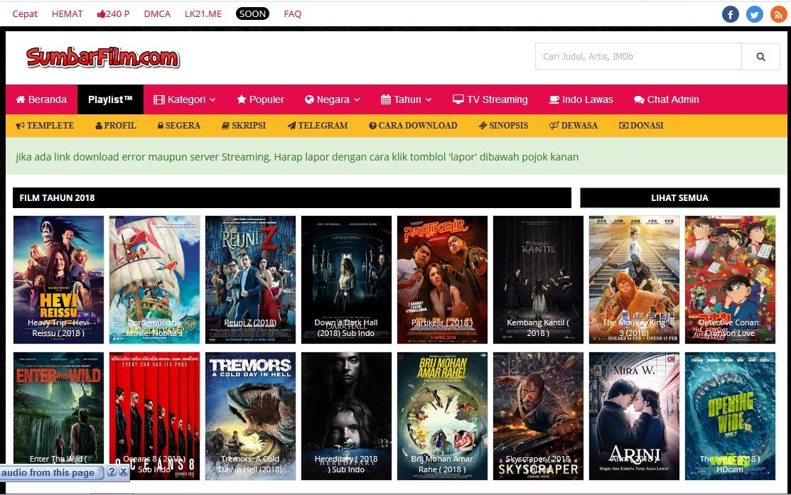The image size is (791, 495).
Task: Click the SOON pill button
Action: [x=252, y=13]
